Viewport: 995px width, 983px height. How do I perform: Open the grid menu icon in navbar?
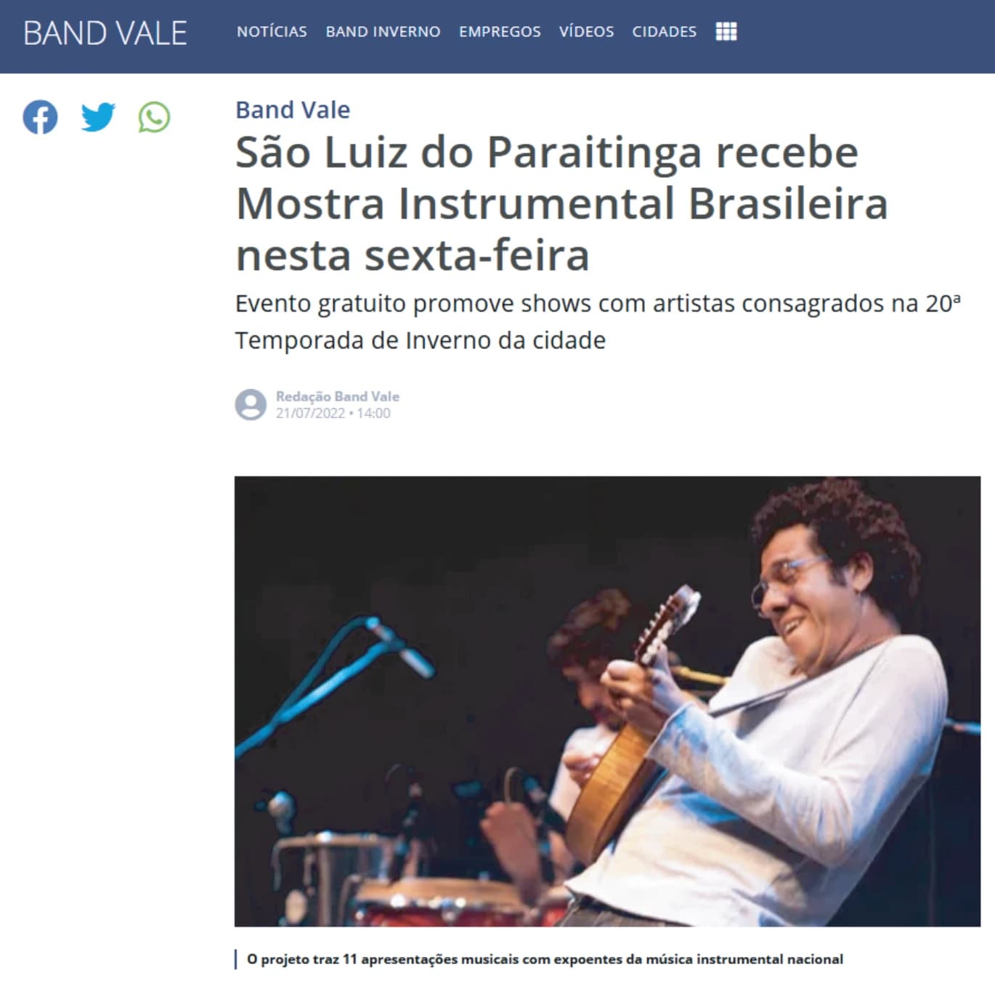pos(726,32)
